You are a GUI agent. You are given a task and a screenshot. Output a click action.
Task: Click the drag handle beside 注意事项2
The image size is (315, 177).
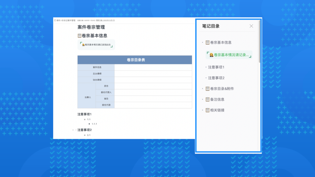(76, 130)
